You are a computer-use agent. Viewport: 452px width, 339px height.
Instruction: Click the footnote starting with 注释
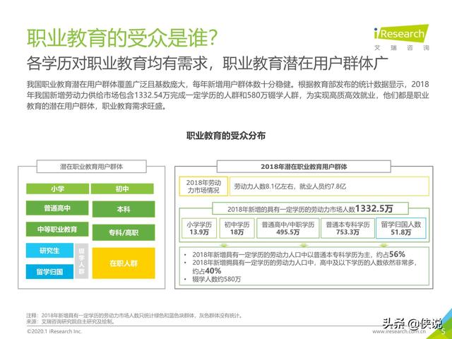[134, 316]
